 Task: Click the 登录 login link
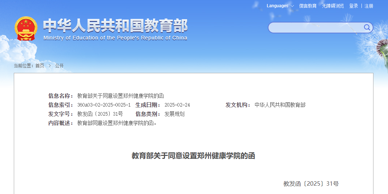(353, 6)
